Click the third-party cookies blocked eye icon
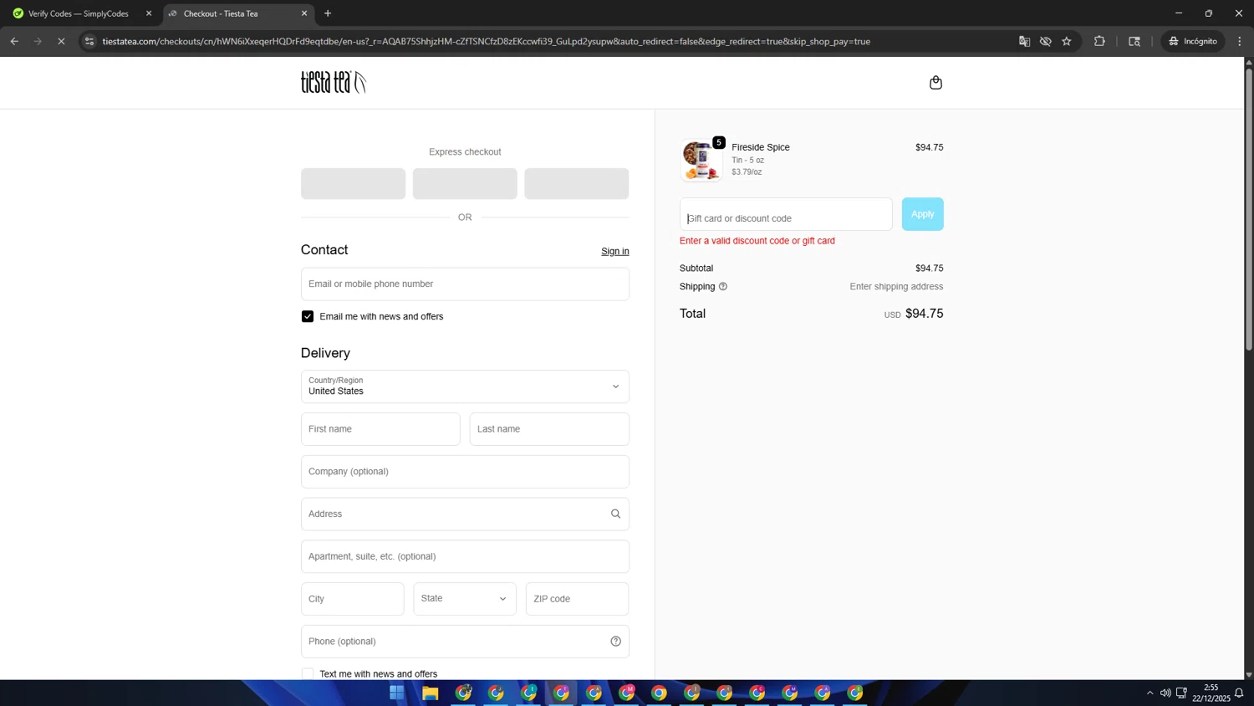The image size is (1254, 706). (1045, 41)
